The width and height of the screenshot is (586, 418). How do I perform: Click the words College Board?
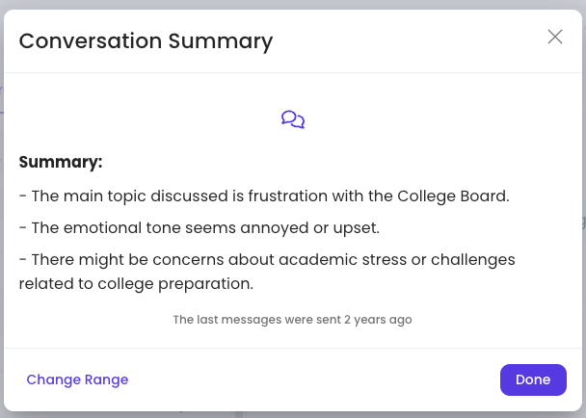pos(453,196)
